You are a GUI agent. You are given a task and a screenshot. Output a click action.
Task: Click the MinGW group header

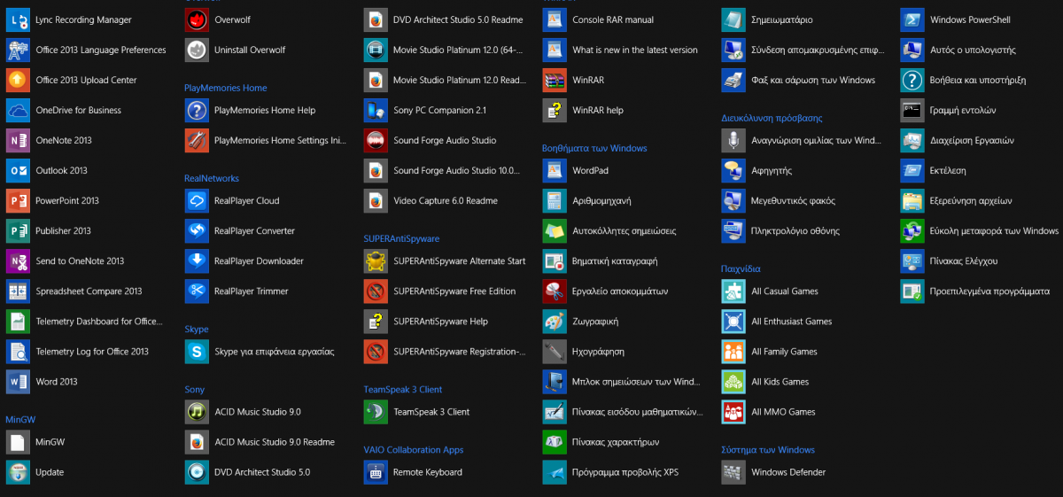19,419
